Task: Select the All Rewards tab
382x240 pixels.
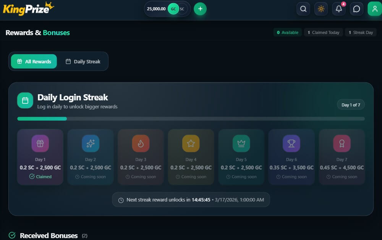Action: 34,61
